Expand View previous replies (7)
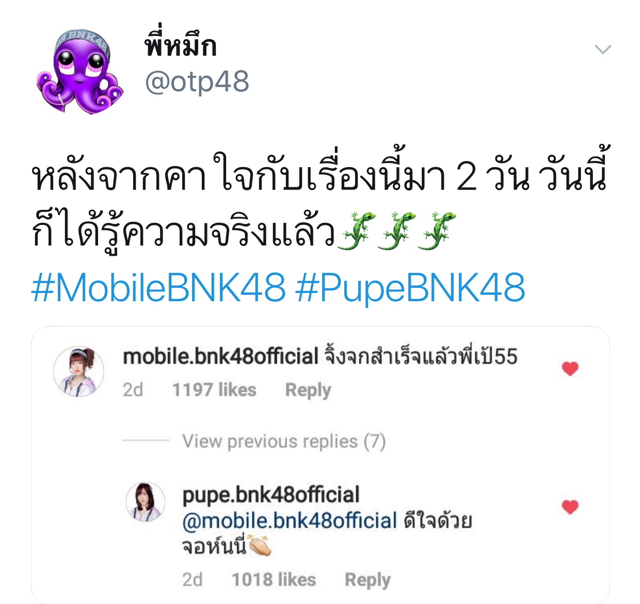Viewport: 640px width, 604px height. point(284,441)
